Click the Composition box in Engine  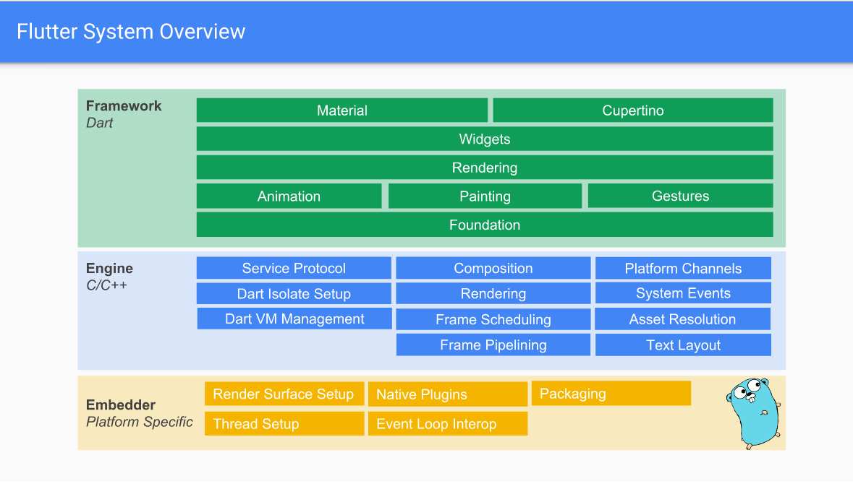pyautogui.click(x=493, y=268)
